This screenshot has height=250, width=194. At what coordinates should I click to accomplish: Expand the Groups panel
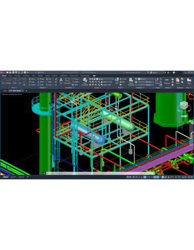point(158,88)
